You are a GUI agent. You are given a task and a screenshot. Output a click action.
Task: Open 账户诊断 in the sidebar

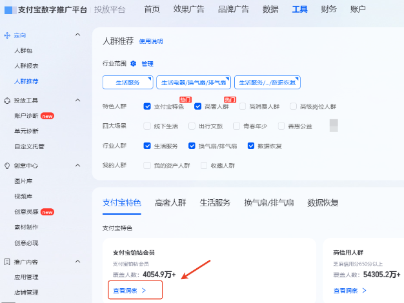coord(26,116)
